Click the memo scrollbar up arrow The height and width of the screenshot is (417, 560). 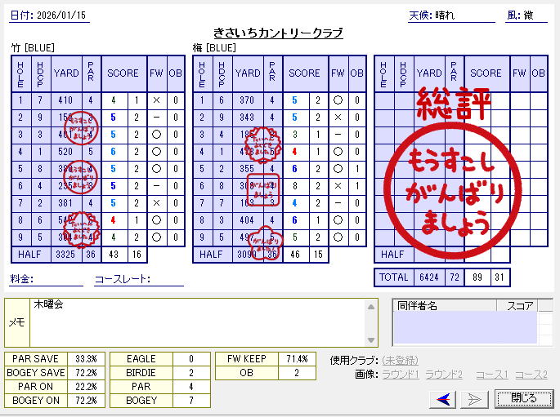click(372, 307)
